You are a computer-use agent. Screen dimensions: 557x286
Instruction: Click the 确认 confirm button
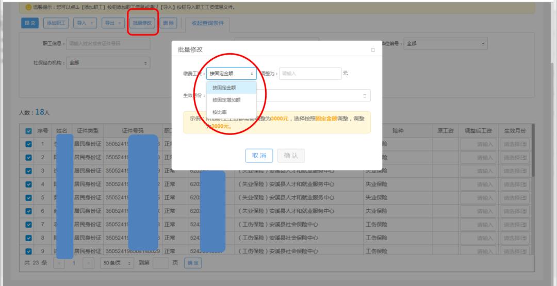[x=290, y=156]
